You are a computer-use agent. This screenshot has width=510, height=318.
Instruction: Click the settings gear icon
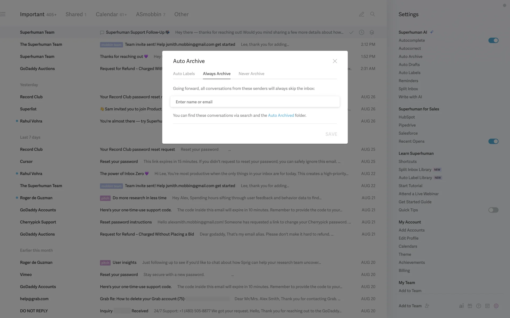click(496, 306)
